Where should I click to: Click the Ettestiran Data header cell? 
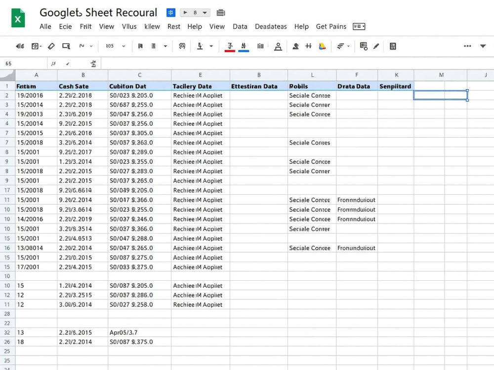(259, 86)
